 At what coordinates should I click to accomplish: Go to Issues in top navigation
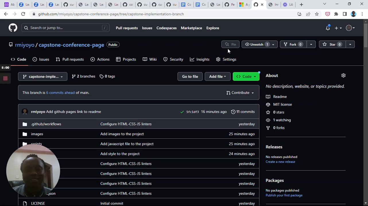tap(147, 28)
